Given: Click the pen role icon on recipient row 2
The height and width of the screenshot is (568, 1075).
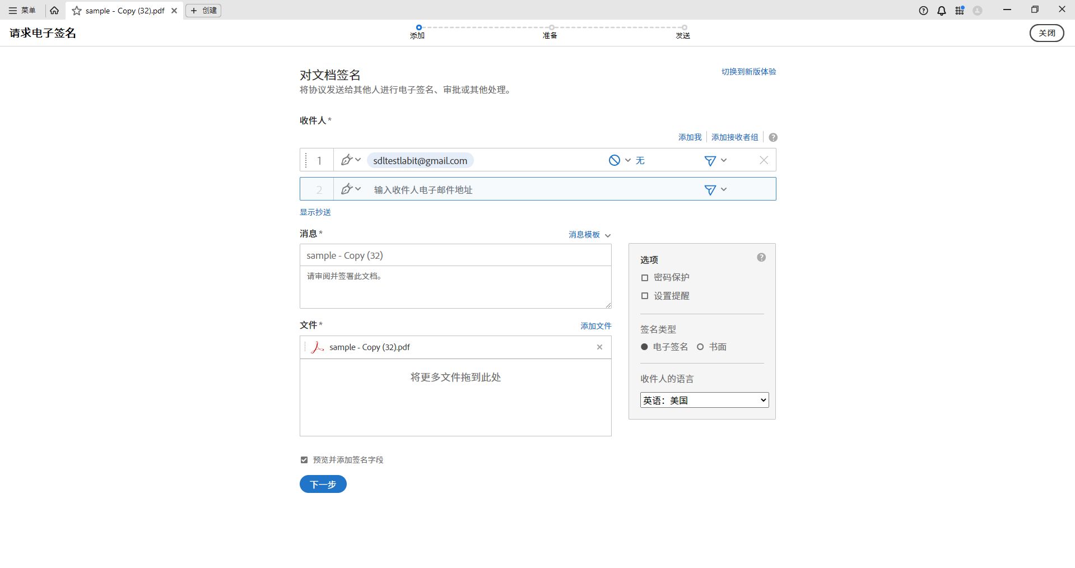Looking at the screenshot, I should tap(347, 189).
